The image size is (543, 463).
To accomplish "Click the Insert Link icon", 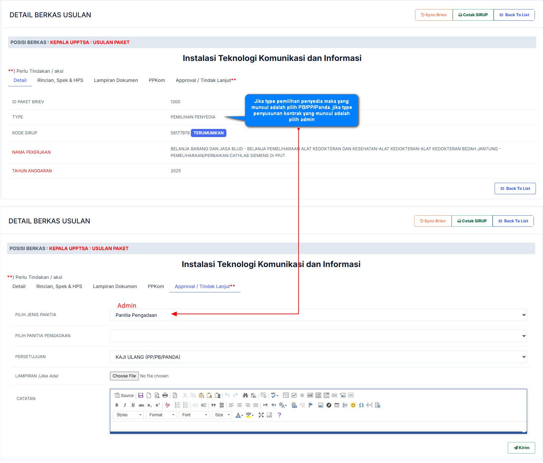I will tap(294, 405).
